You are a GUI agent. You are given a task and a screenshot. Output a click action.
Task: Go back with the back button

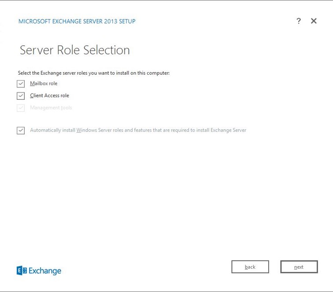(x=250, y=267)
